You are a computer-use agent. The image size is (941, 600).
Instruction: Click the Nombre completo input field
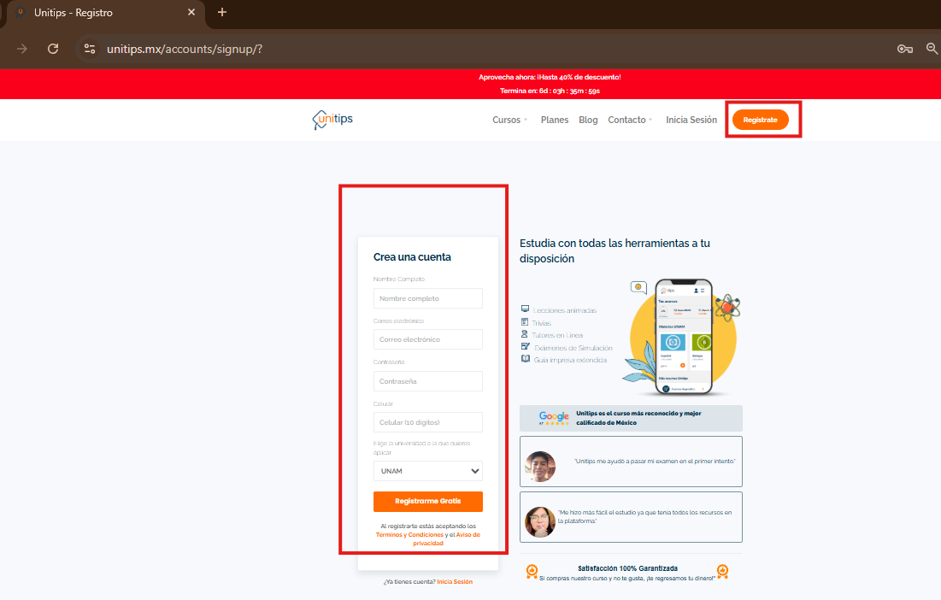427,298
